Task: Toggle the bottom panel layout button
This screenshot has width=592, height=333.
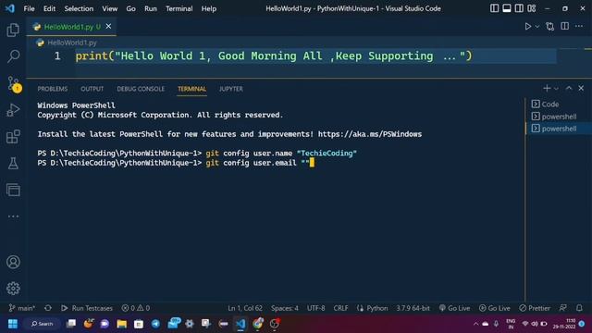Action: click(507, 8)
